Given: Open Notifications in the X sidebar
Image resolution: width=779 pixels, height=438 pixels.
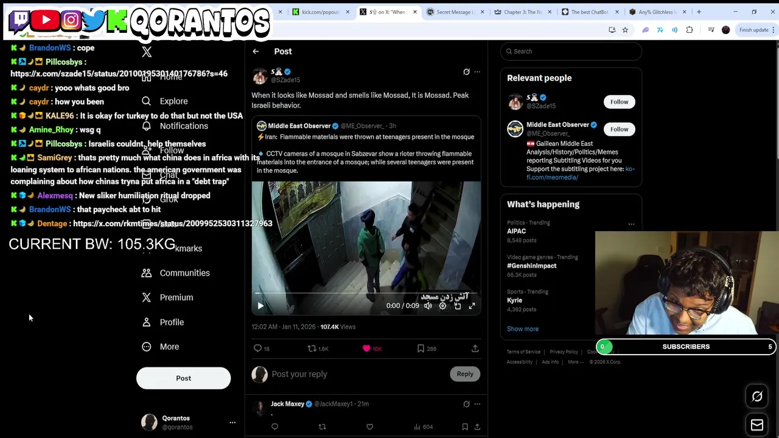Looking at the screenshot, I should tap(184, 126).
